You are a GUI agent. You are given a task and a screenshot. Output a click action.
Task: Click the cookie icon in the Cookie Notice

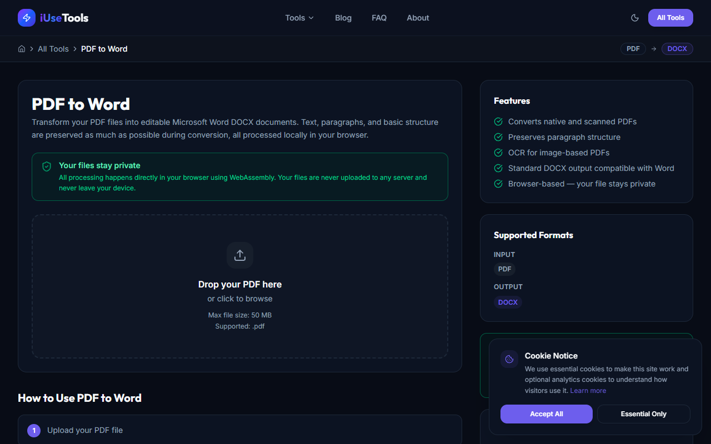point(509,359)
